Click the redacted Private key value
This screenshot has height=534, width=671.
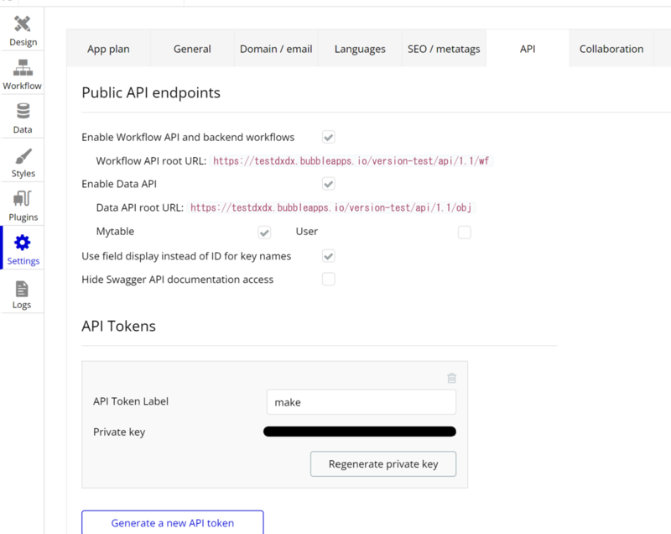point(360,432)
